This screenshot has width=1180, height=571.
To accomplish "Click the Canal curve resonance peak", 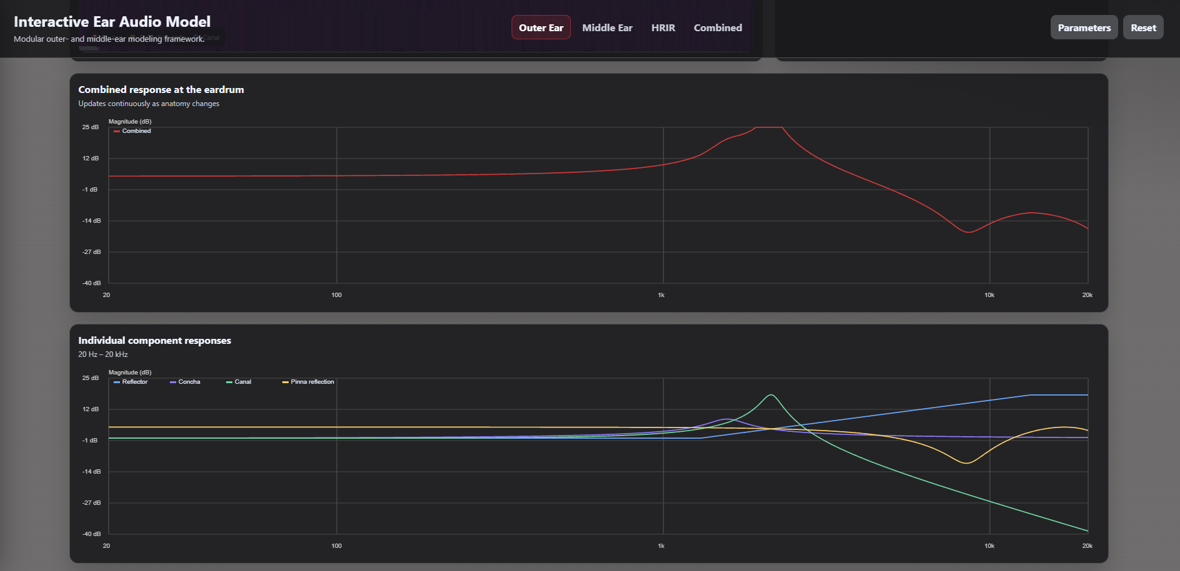I will point(771,395).
